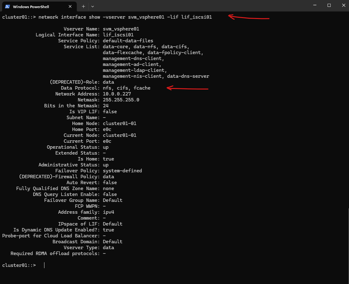Click the Operational Status value up
Viewport: 349px width, 284px height.
point(106,147)
